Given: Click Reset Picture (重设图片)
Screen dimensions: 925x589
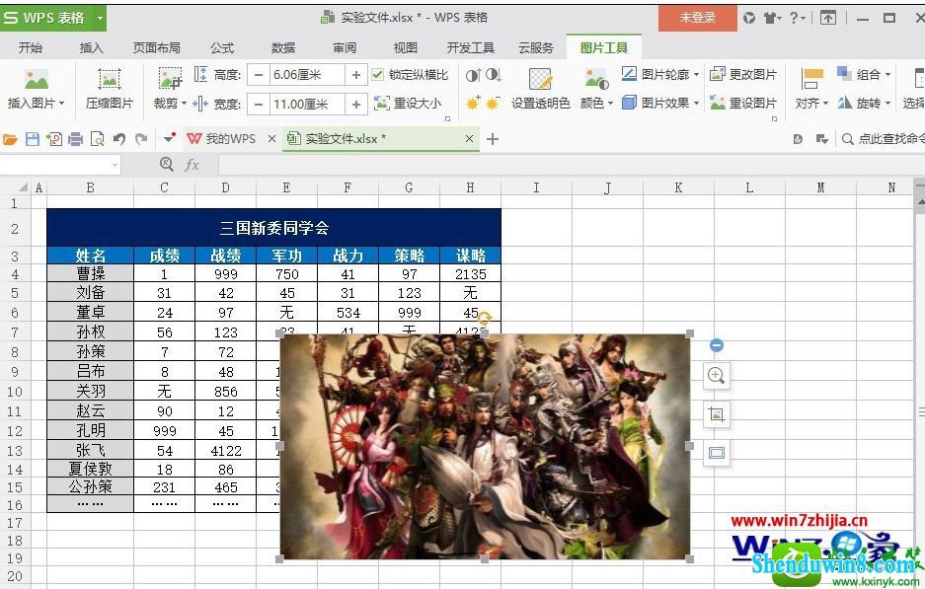Looking at the screenshot, I should pos(743,104).
